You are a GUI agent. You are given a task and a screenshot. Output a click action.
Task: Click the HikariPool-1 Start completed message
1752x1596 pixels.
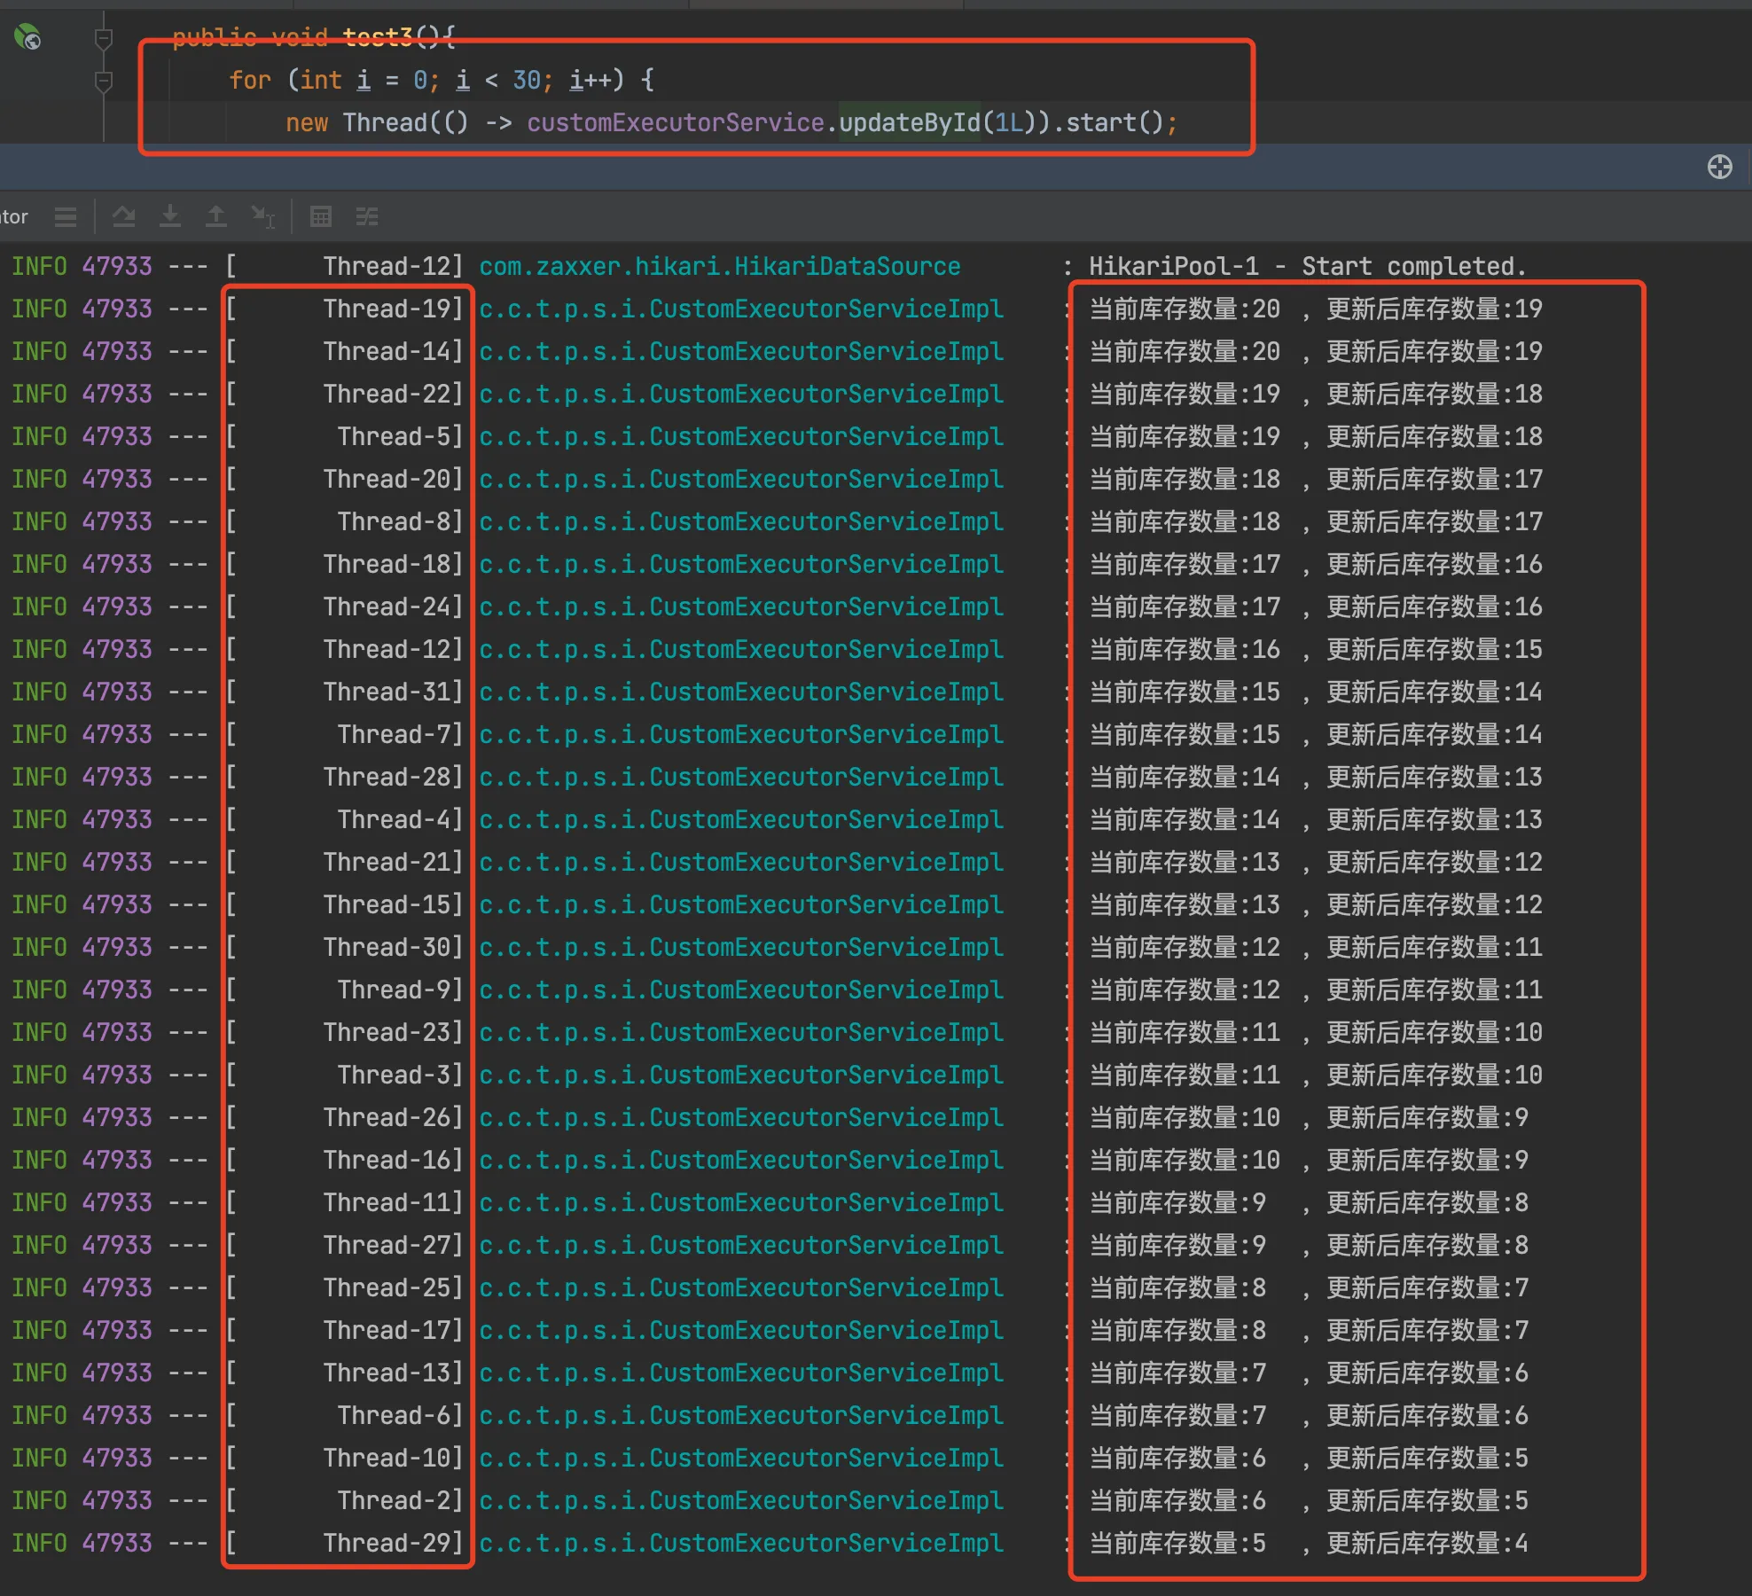1307,266
